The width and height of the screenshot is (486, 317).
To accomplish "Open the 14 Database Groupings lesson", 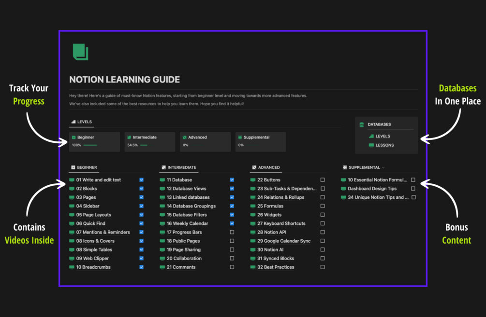I will pyautogui.click(x=191, y=206).
